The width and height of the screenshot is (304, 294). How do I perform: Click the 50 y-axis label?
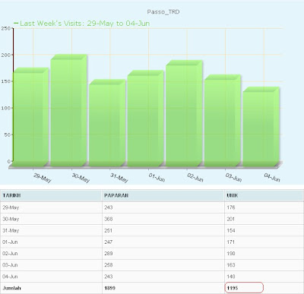click(x=7, y=135)
